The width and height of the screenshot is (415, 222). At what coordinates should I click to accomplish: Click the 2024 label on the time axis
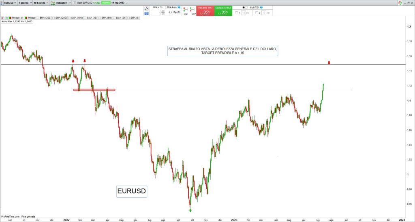pos(402,220)
